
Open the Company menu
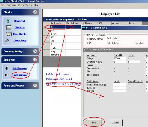(11, 5)
